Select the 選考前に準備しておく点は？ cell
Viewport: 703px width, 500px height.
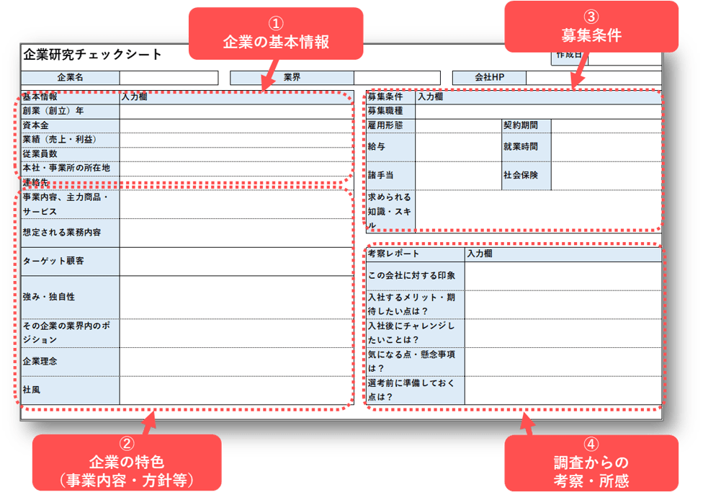pos(416,390)
